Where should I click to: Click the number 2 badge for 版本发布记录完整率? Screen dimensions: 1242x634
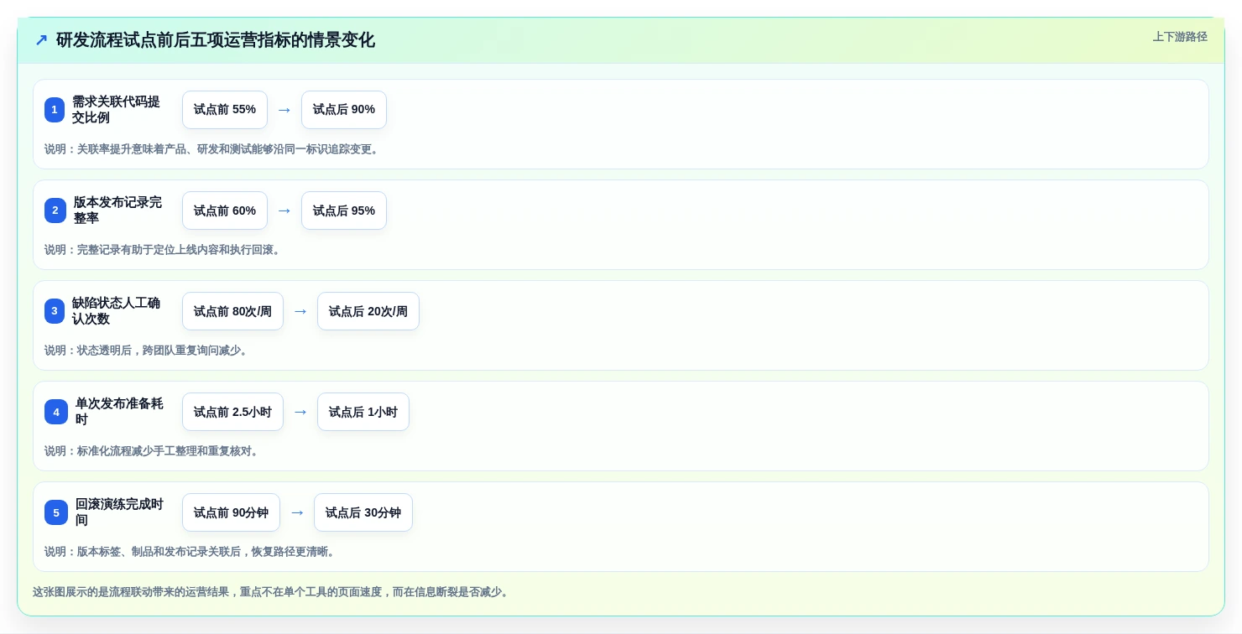coord(55,210)
